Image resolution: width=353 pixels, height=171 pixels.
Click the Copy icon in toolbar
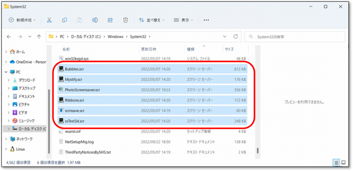pyautogui.click(x=64, y=20)
